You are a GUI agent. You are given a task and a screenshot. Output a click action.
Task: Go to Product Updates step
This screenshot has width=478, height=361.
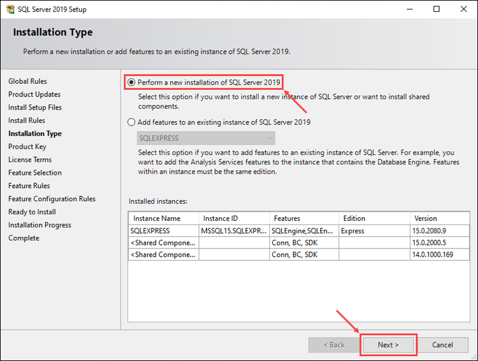tap(35, 95)
